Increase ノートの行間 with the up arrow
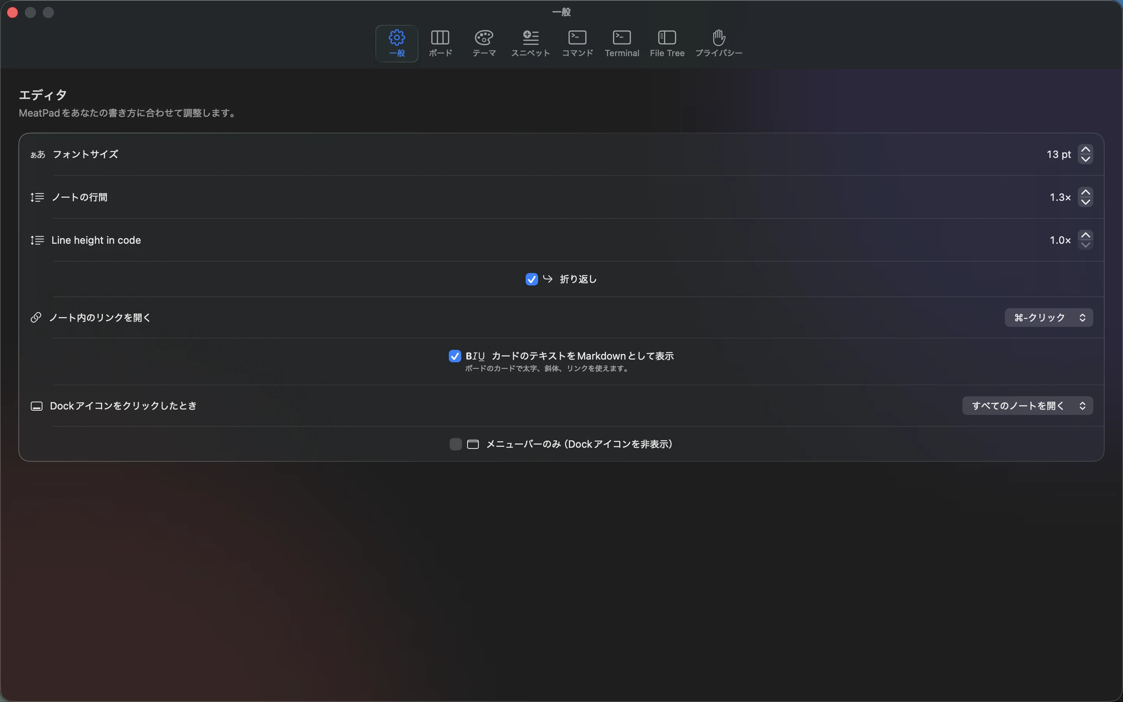 (x=1085, y=192)
